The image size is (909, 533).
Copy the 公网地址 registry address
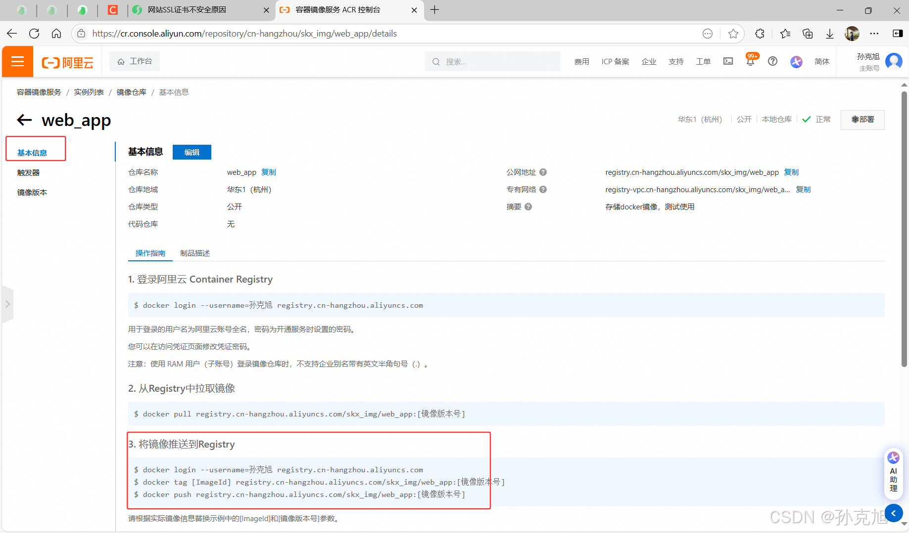[791, 172]
